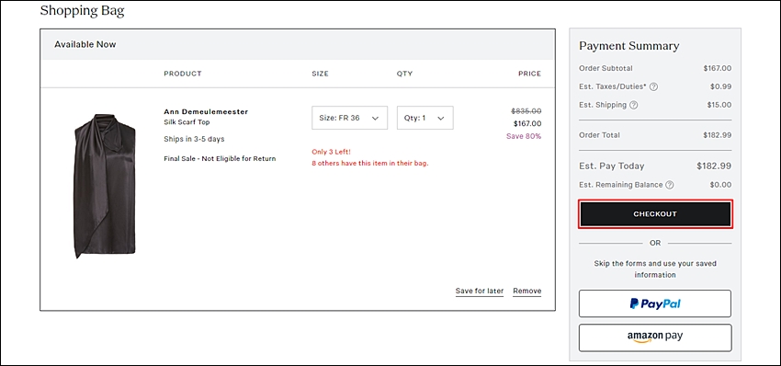781x366 pixels.
Task: Click the Only 3 Left! notice
Action: [x=331, y=152]
